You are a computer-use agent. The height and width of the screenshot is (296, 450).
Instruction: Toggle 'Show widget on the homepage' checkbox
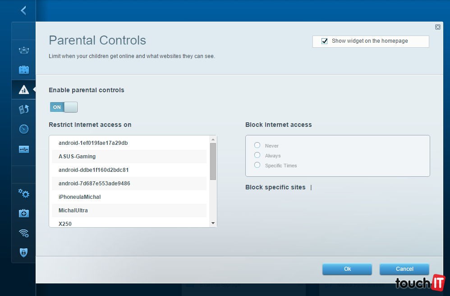(x=324, y=41)
